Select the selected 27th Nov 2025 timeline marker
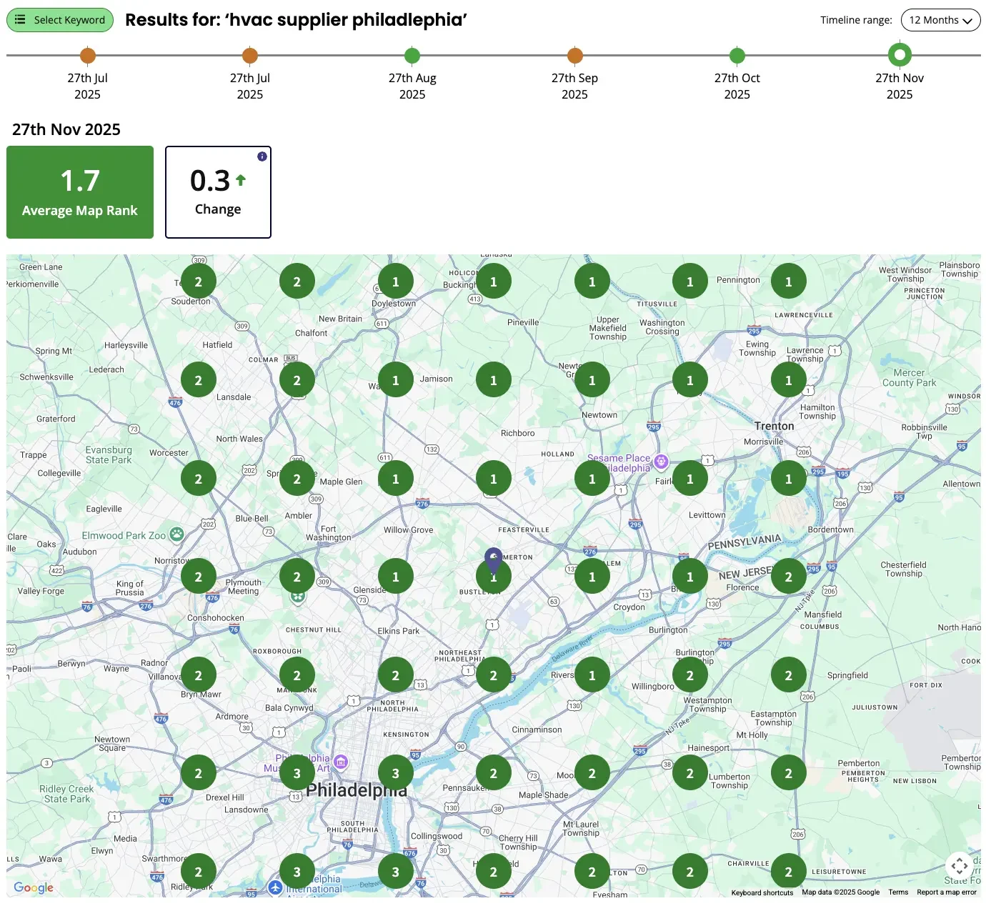Image resolution: width=986 pixels, height=911 pixels. [x=899, y=54]
